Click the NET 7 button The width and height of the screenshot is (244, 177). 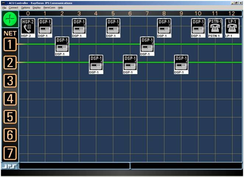click(10, 153)
